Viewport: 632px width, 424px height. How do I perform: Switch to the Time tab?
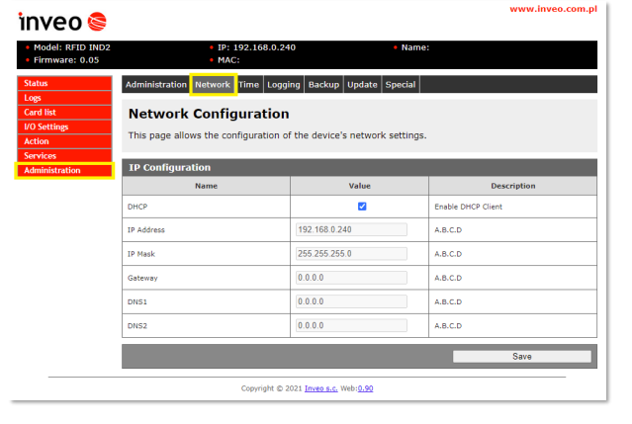click(x=249, y=85)
